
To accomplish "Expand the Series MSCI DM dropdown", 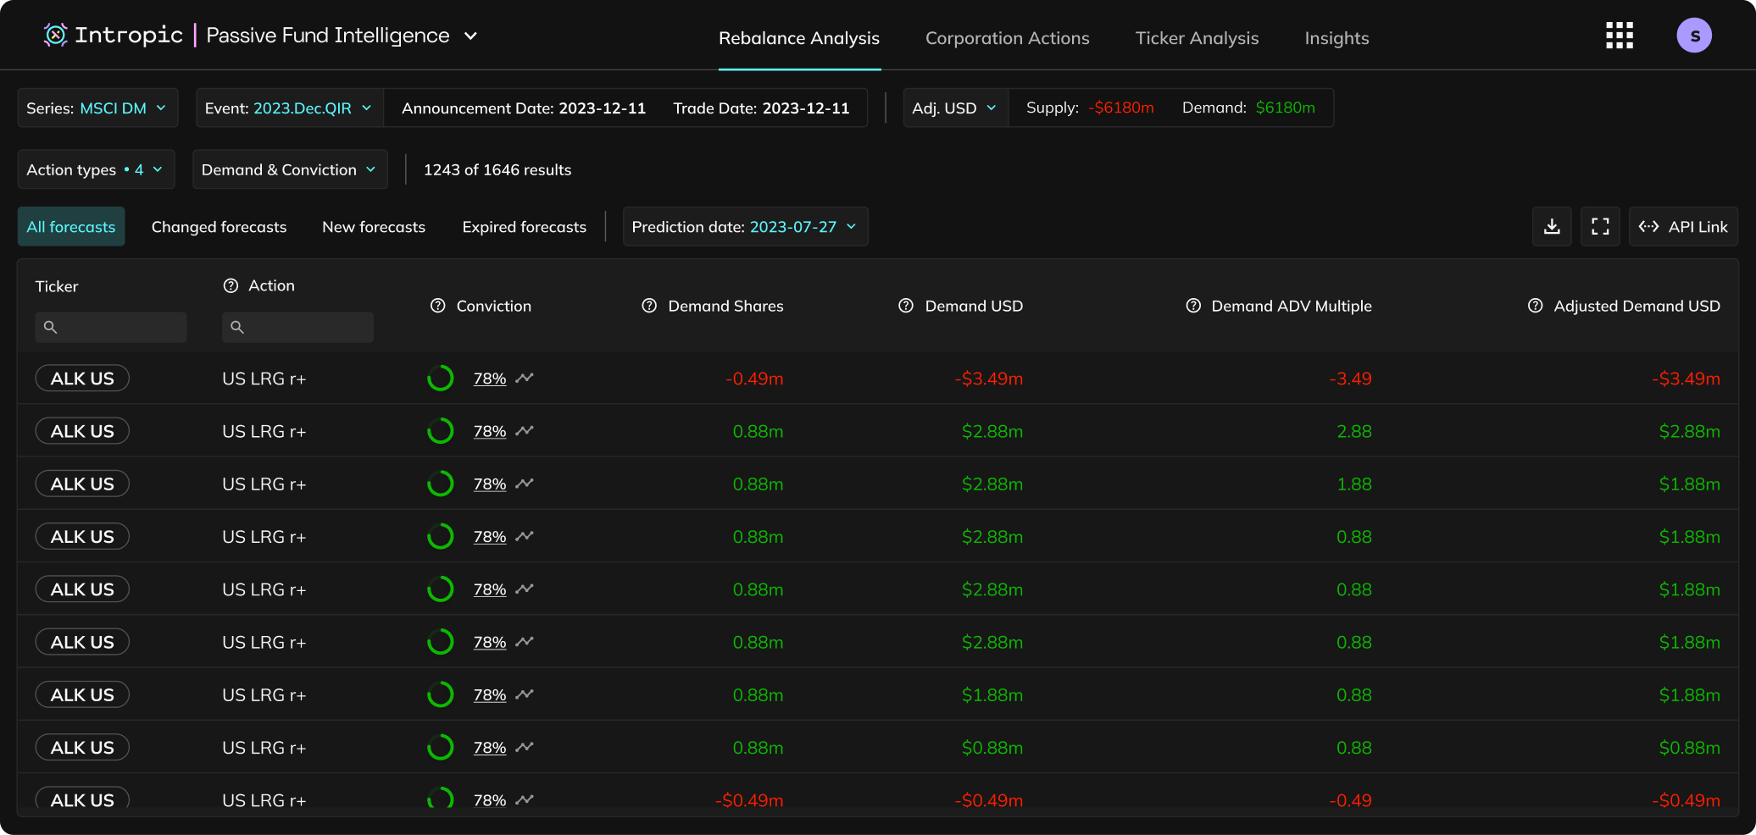I will pyautogui.click(x=97, y=108).
